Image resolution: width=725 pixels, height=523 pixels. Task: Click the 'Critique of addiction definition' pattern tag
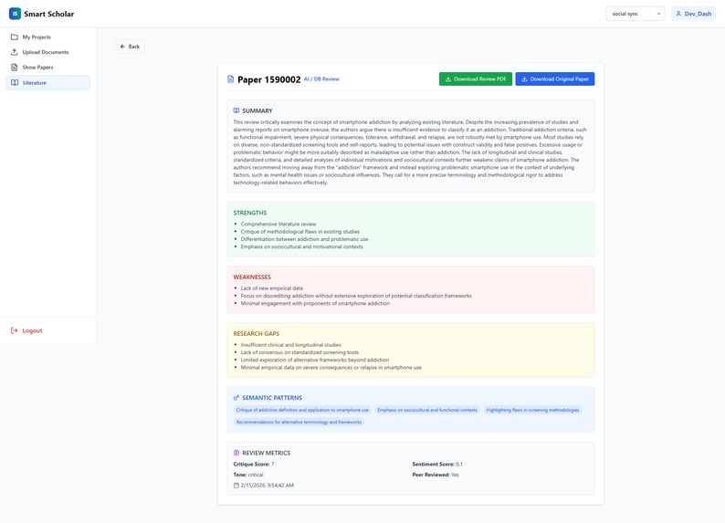pos(302,410)
